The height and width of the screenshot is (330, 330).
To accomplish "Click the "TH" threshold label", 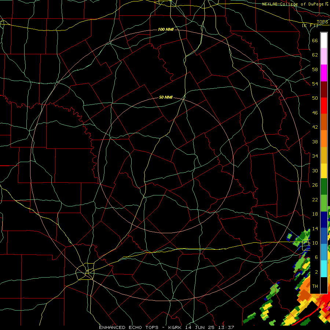I will click(x=315, y=286).
